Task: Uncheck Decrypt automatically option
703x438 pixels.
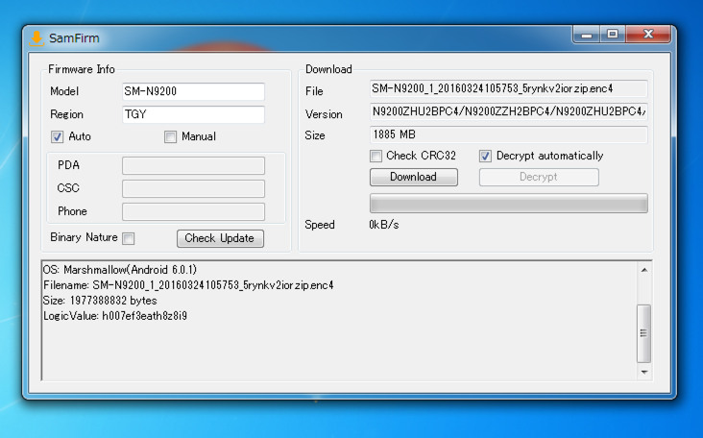Action: click(x=485, y=156)
